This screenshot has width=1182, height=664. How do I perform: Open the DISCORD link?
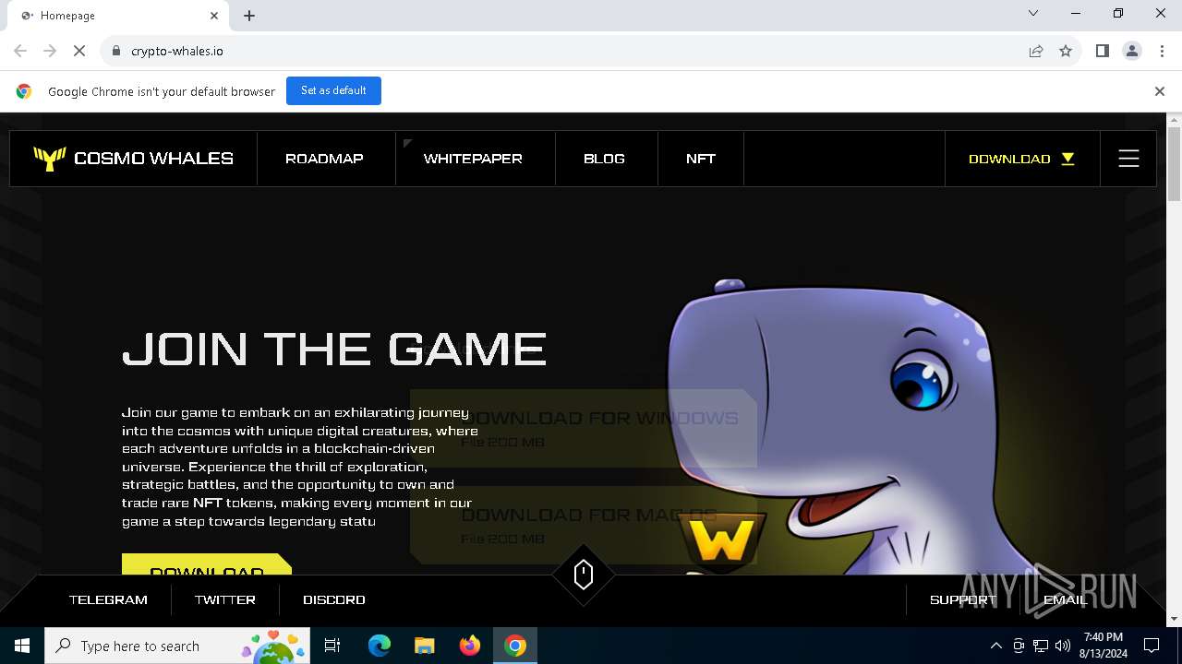[334, 599]
